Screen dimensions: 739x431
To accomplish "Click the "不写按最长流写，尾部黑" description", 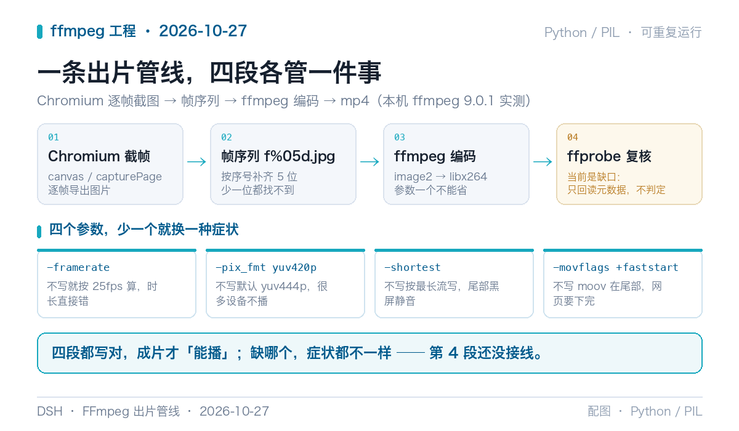I will click(442, 286).
